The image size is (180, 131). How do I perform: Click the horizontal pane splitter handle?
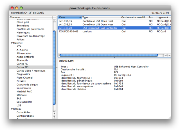[x=114, y=58]
